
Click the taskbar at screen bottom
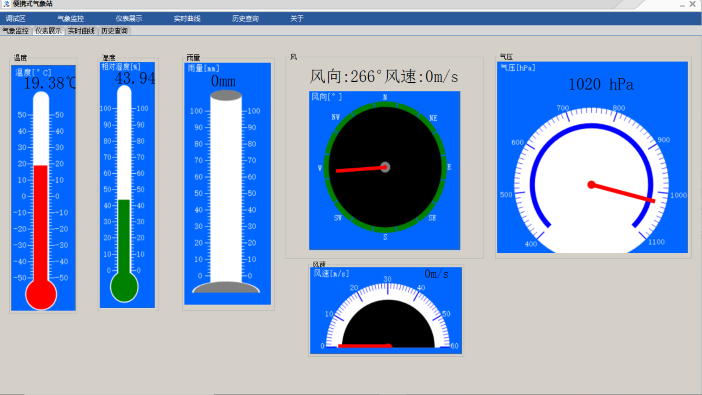(351, 391)
